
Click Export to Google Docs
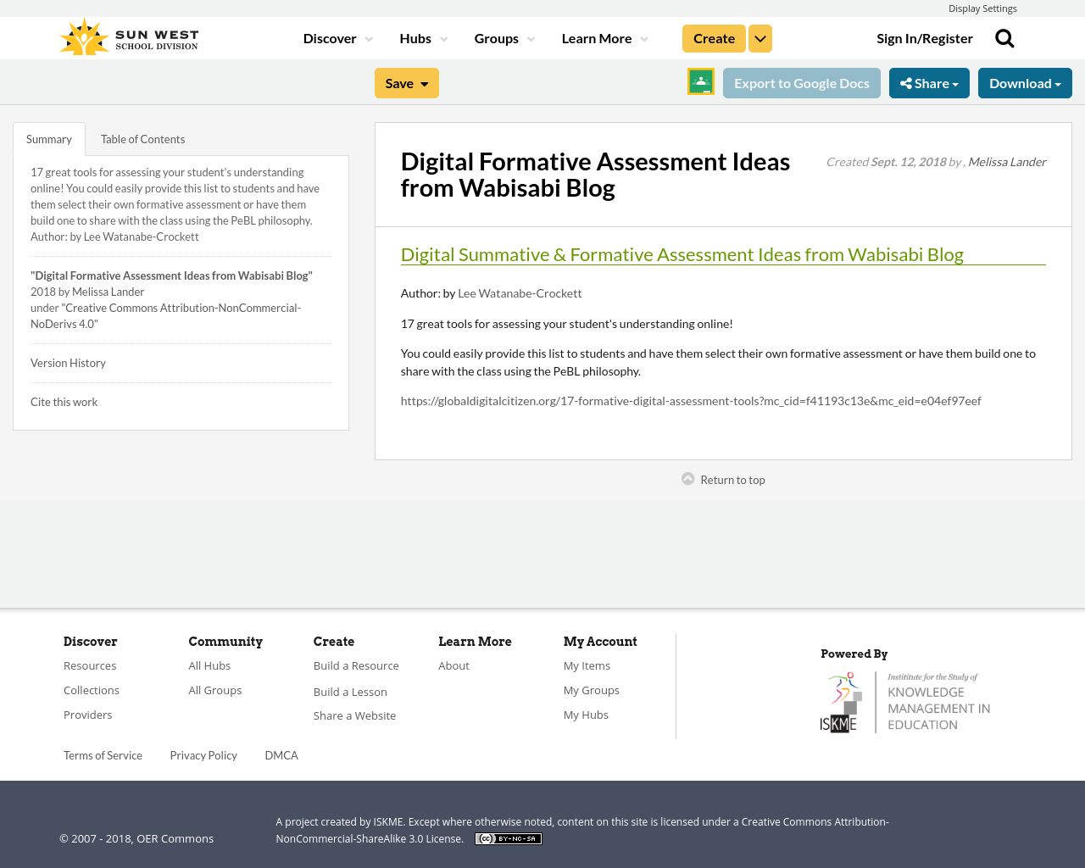click(801, 81)
